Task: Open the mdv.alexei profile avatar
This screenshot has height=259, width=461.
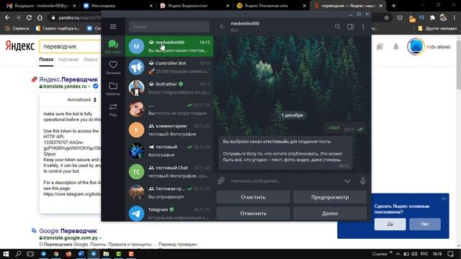Action: point(416,46)
